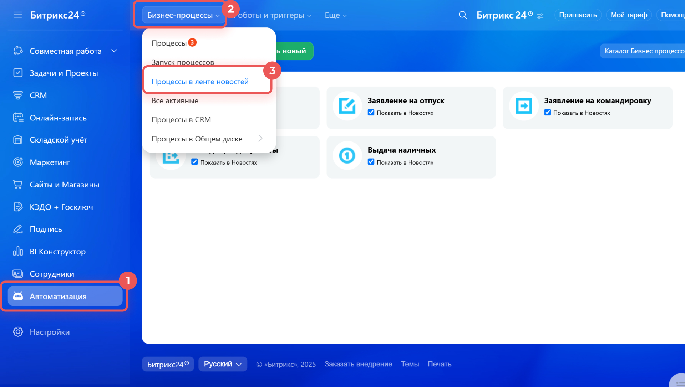Open the Роботы и триггеры dropdown
685x387 pixels.
pos(273,15)
